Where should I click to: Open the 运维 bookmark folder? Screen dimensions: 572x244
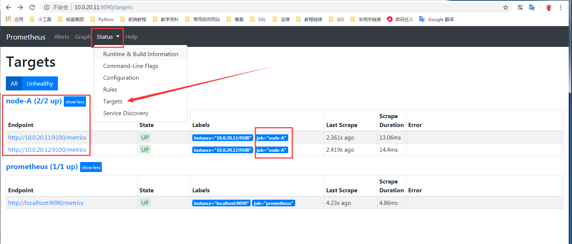tap(281, 19)
